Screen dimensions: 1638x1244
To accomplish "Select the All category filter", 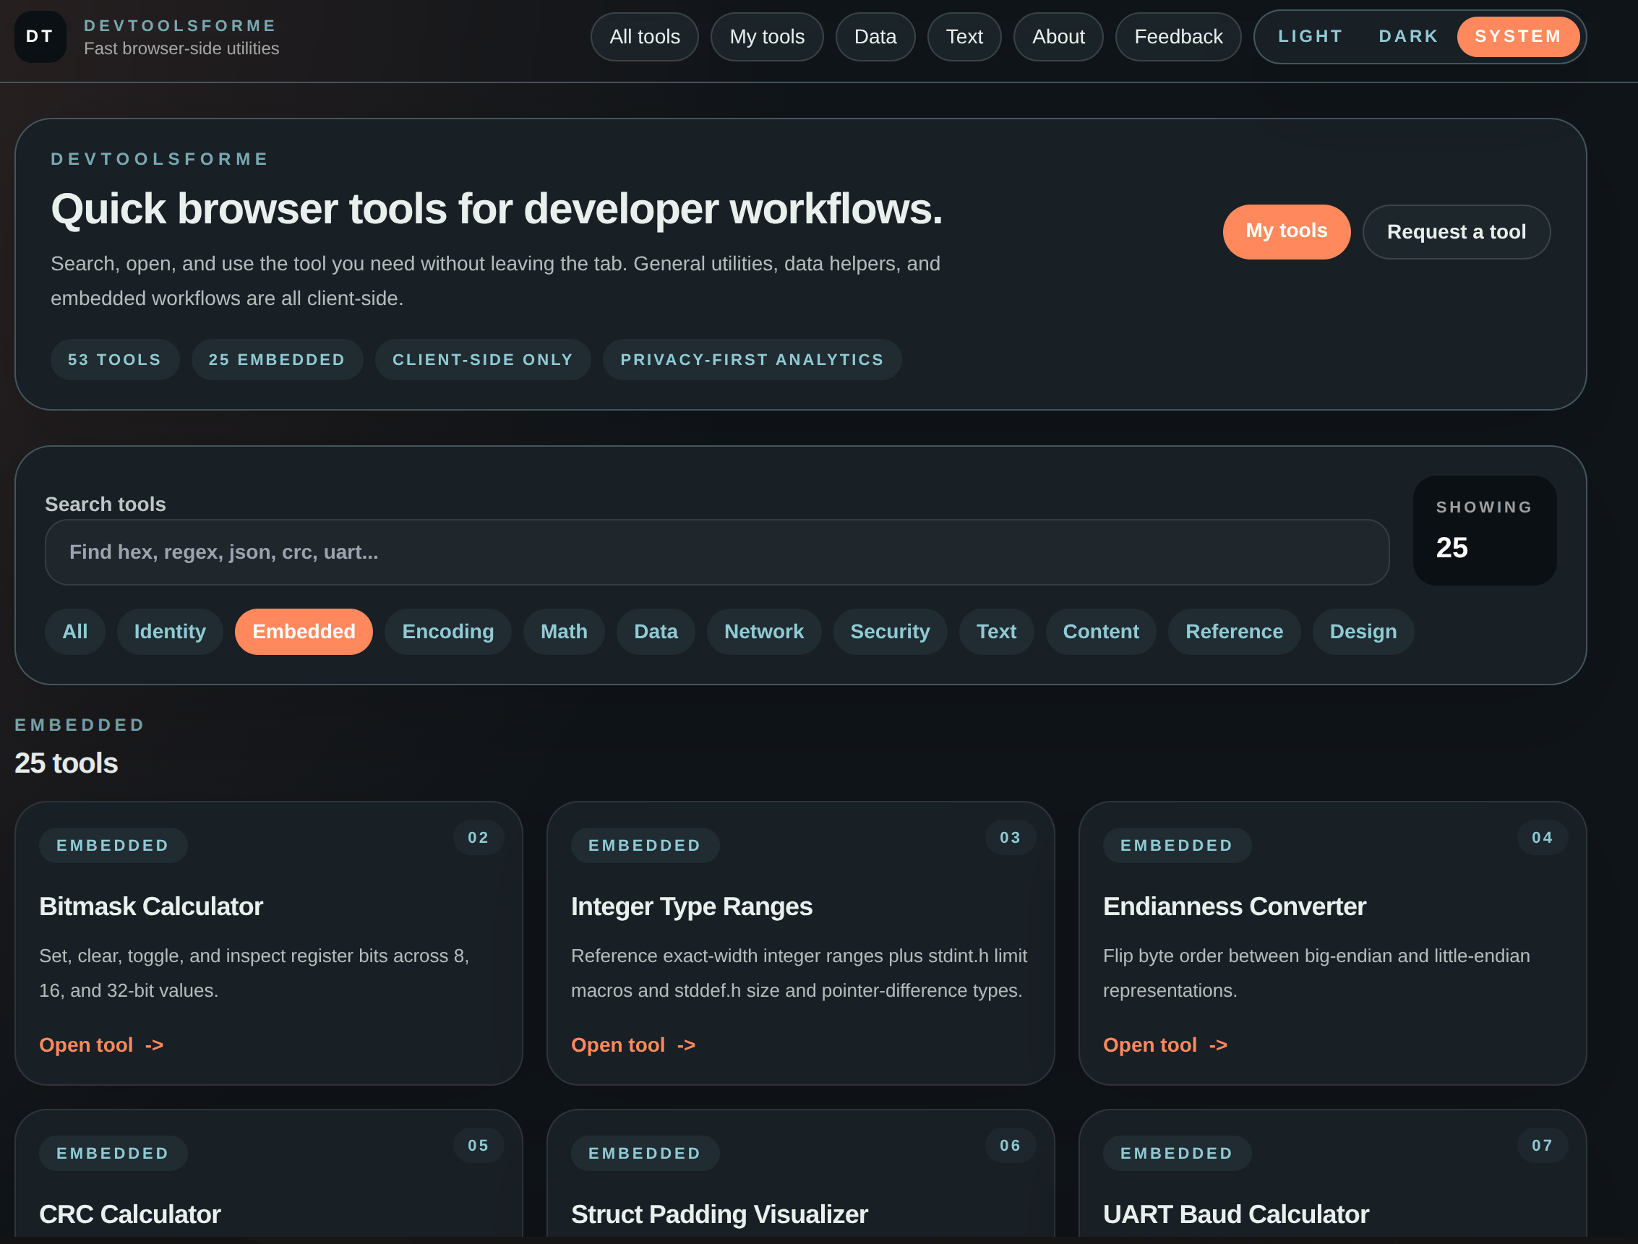I will tap(74, 631).
